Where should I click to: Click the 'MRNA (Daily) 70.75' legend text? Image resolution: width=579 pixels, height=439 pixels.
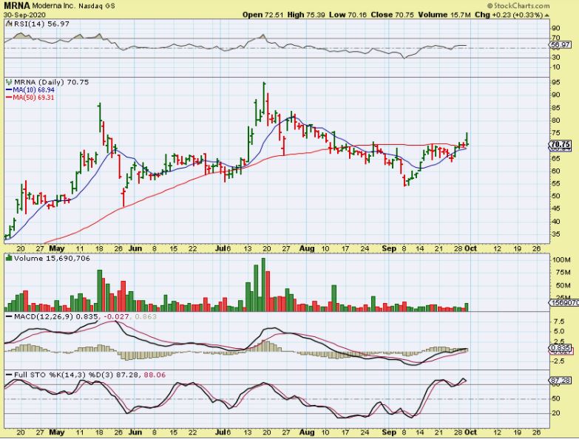(52, 82)
